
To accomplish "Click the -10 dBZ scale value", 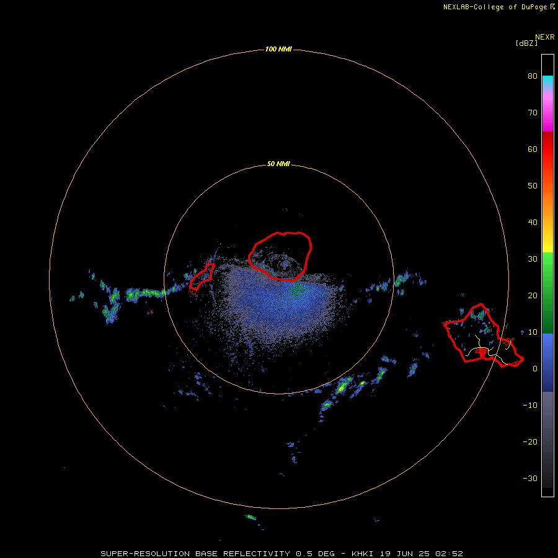I will point(530,405).
